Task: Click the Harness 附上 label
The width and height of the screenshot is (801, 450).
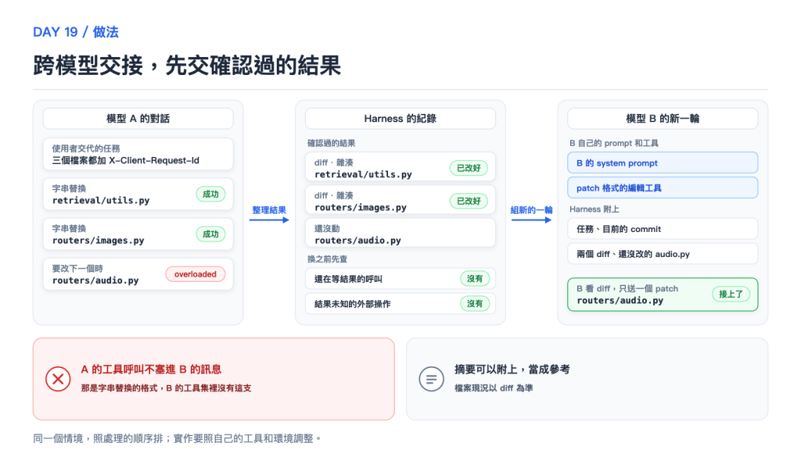Action: coord(594,209)
